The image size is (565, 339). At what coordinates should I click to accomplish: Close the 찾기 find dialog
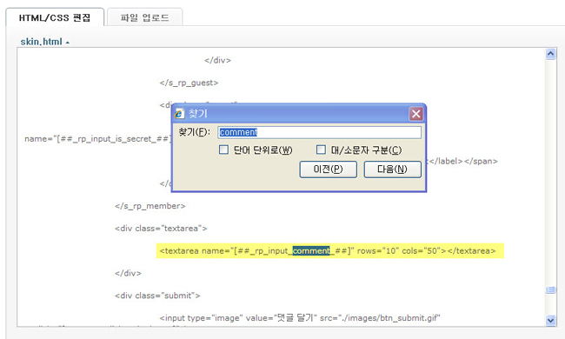pos(415,114)
